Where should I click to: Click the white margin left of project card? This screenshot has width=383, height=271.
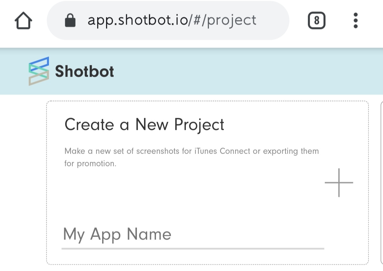pyautogui.click(x=23, y=183)
